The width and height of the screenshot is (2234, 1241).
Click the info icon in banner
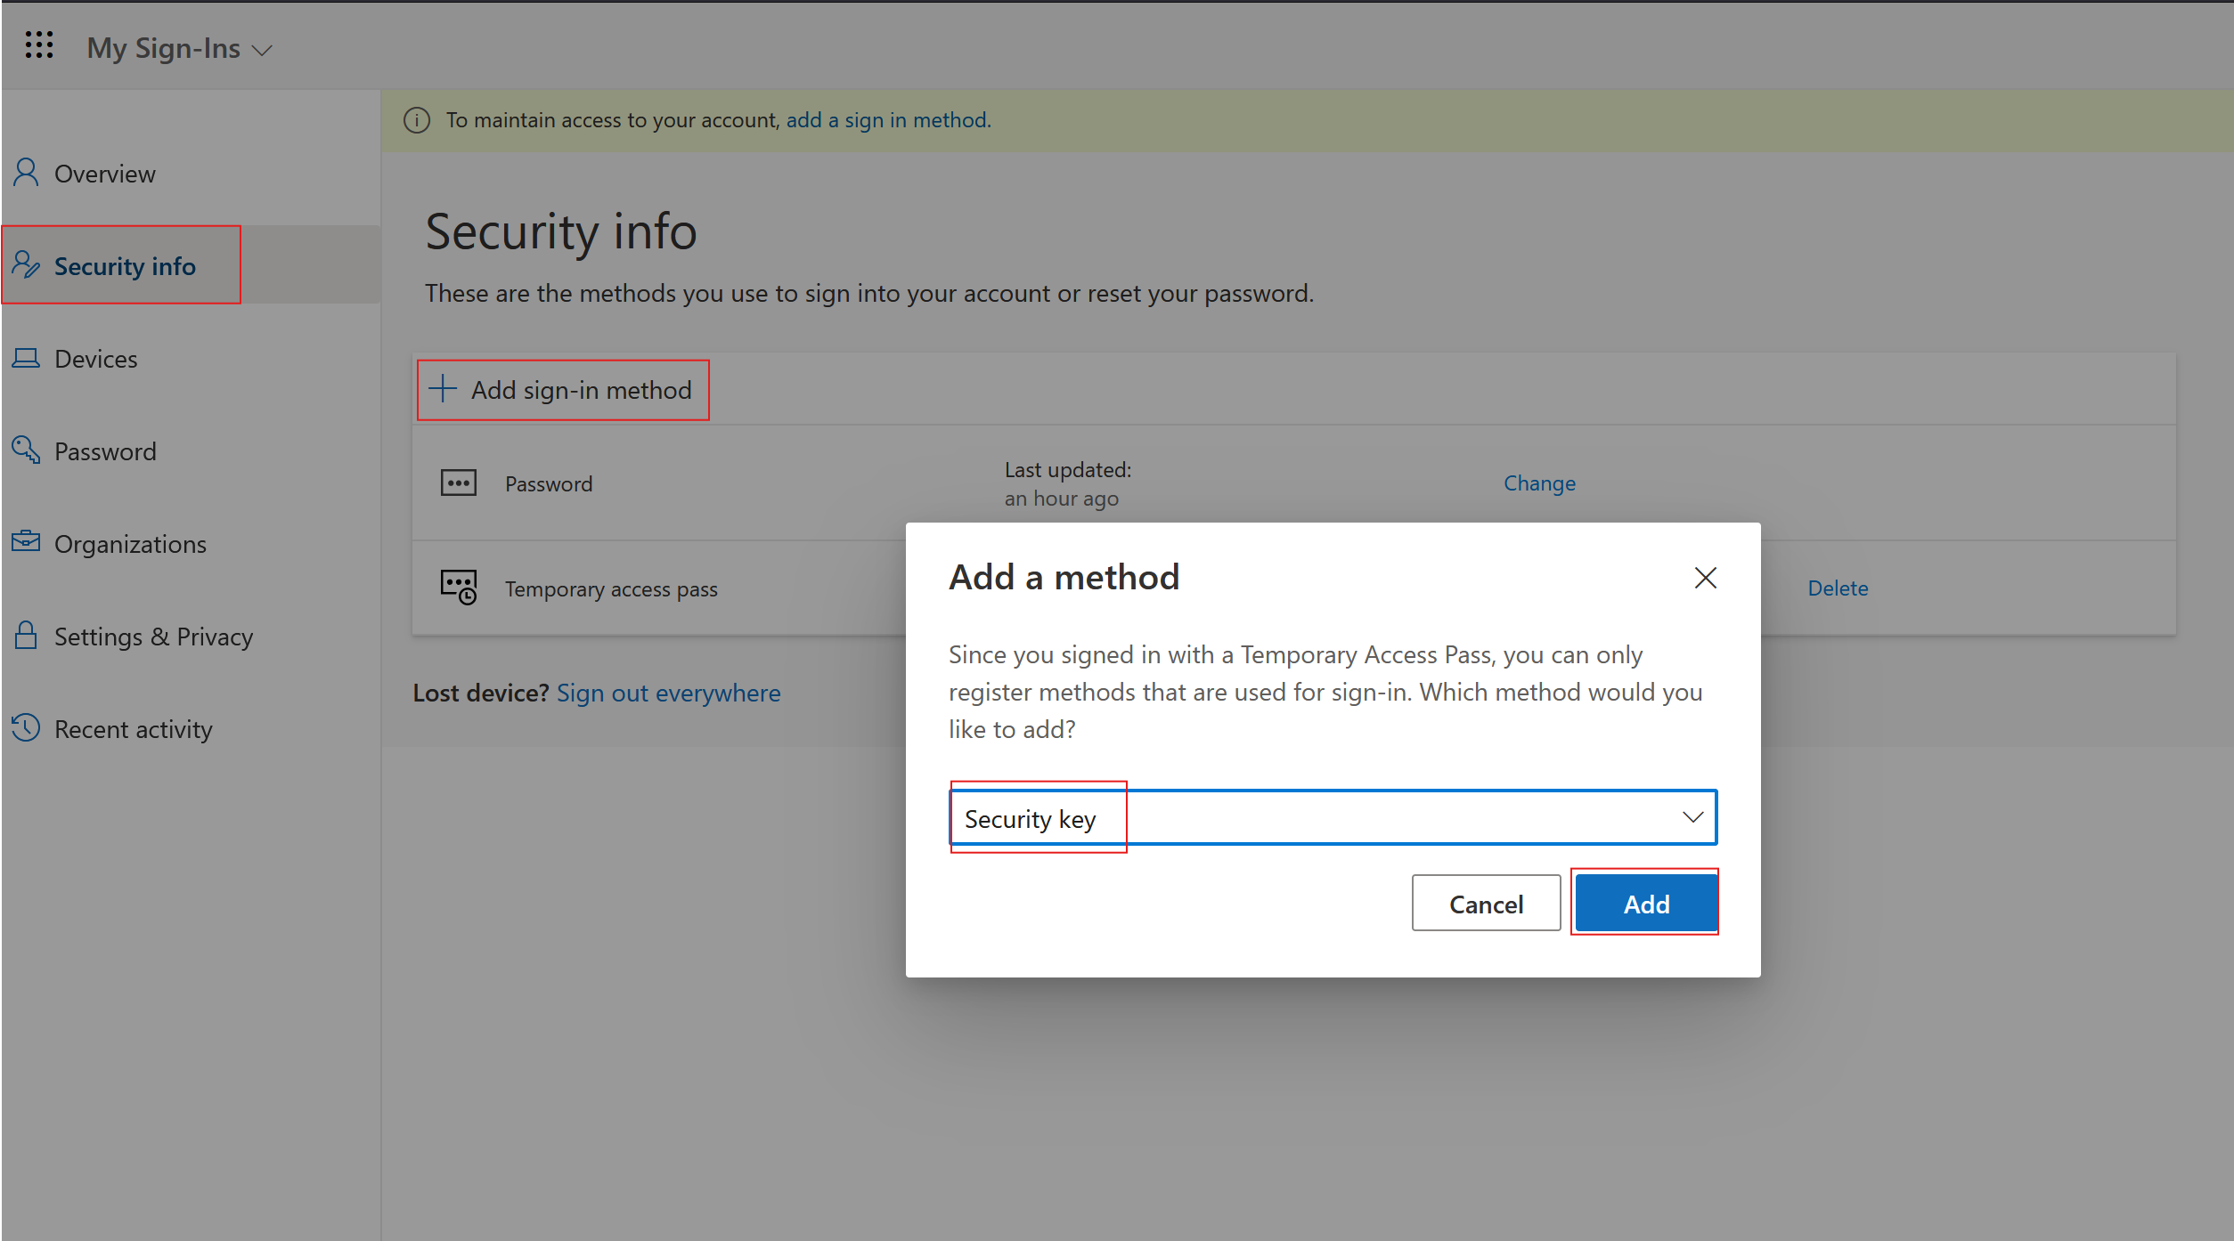(x=417, y=120)
